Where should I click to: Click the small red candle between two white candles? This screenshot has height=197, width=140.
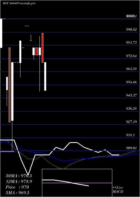pos(37,51)
